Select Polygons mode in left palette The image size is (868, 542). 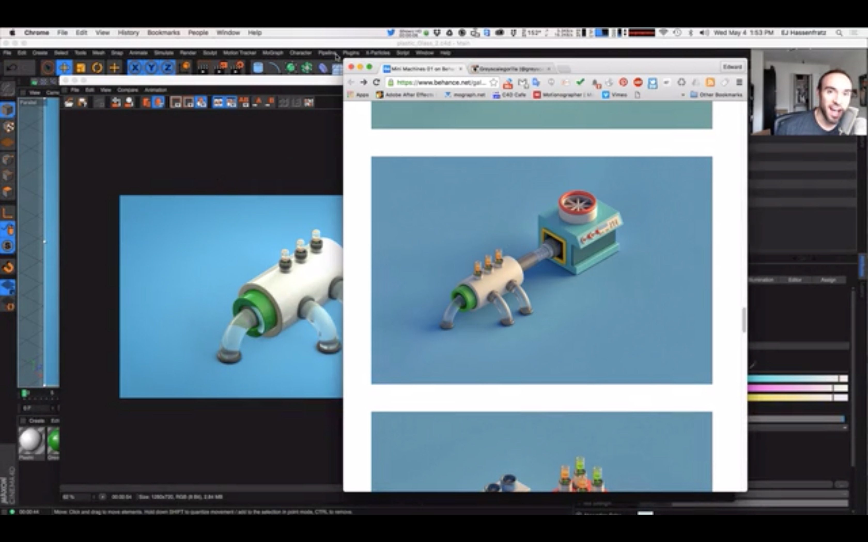pyautogui.click(x=8, y=192)
